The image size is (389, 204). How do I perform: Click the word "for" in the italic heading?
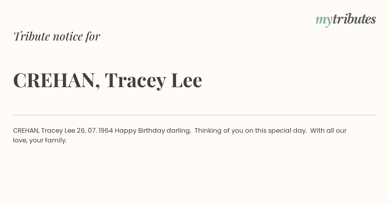tap(93, 36)
